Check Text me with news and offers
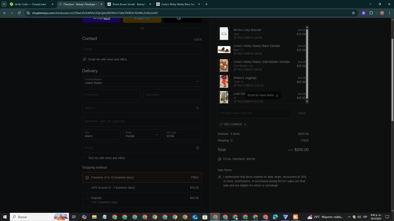 pyautogui.click(x=84, y=158)
